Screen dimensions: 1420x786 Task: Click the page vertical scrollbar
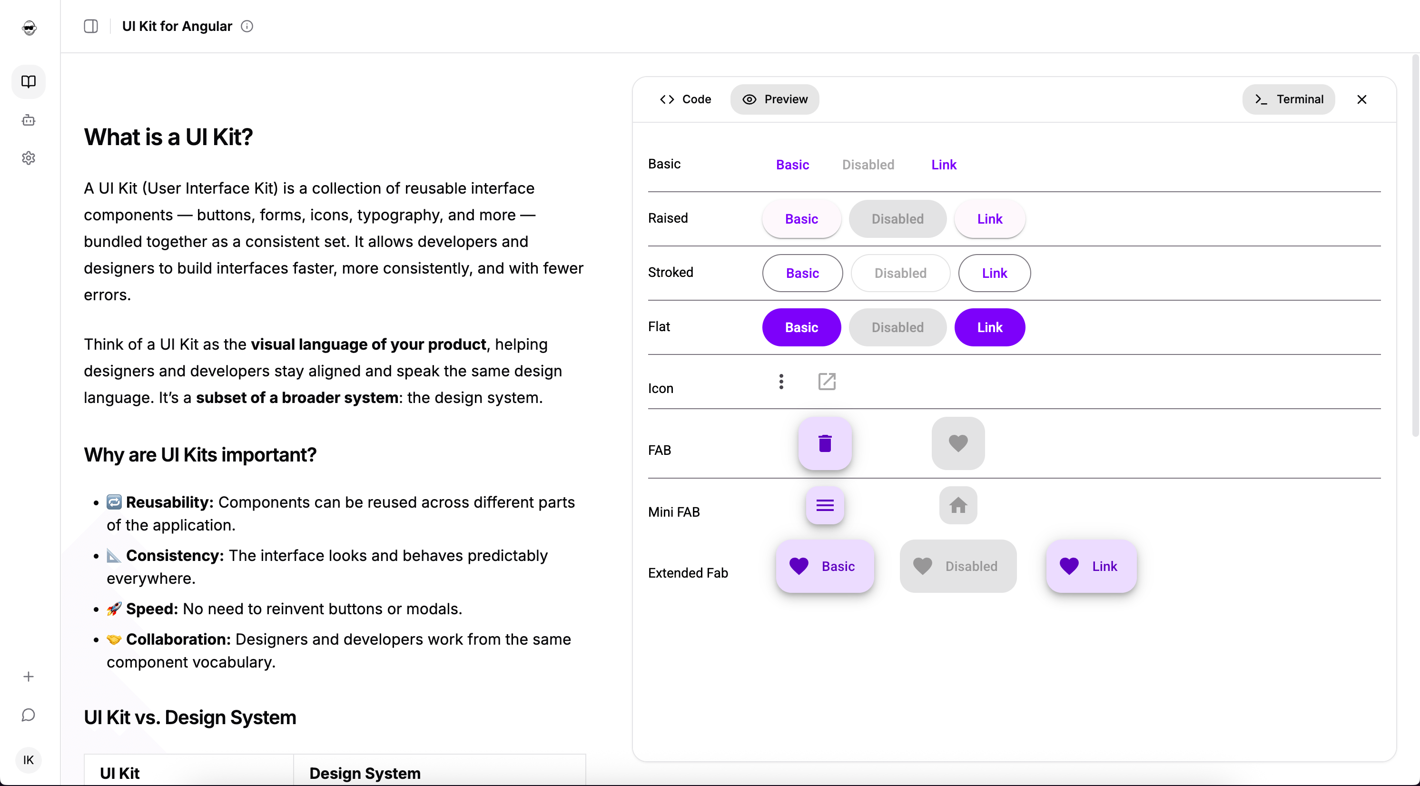[1415, 246]
